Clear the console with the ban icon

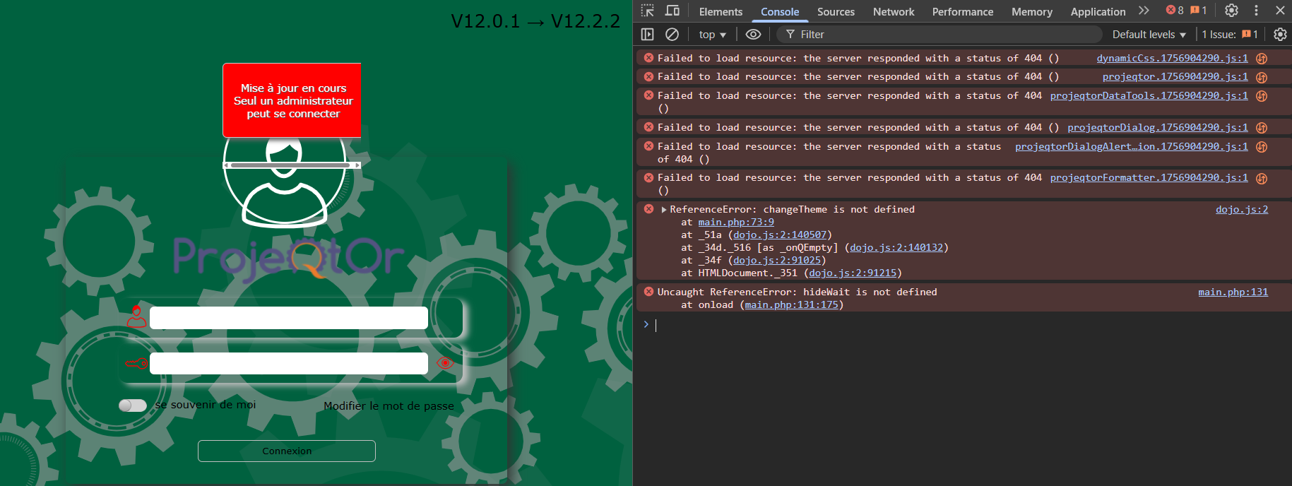click(x=672, y=34)
